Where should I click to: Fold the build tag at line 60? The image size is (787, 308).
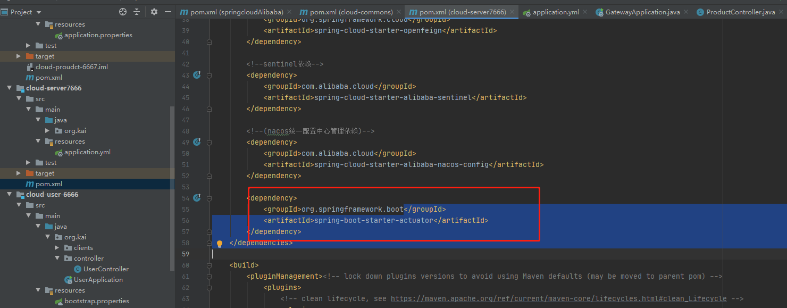209,265
